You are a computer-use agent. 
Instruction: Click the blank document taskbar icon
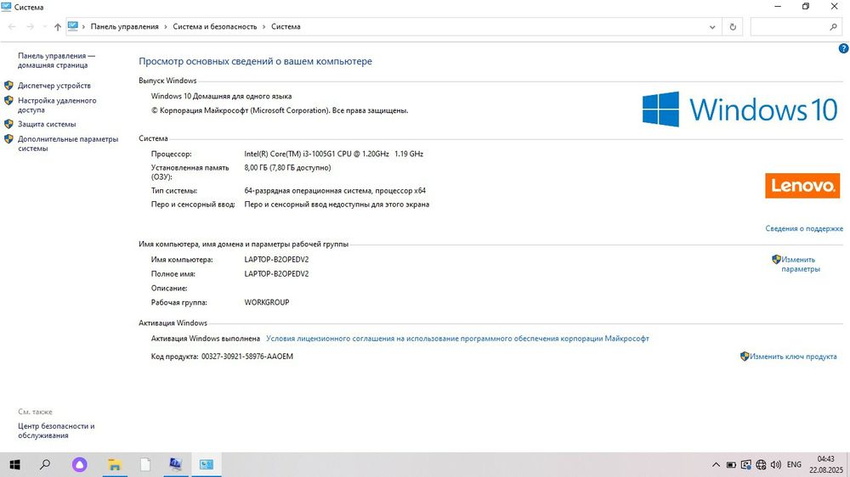point(145,464)
